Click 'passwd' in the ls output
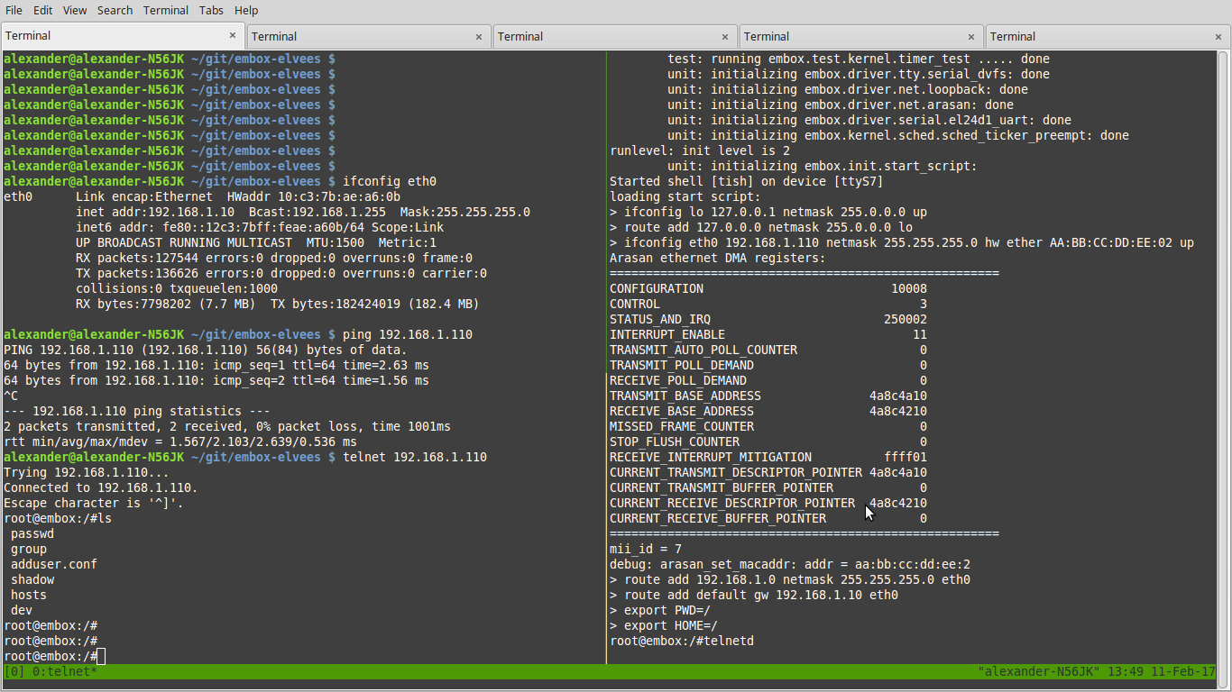 point(32,533)
